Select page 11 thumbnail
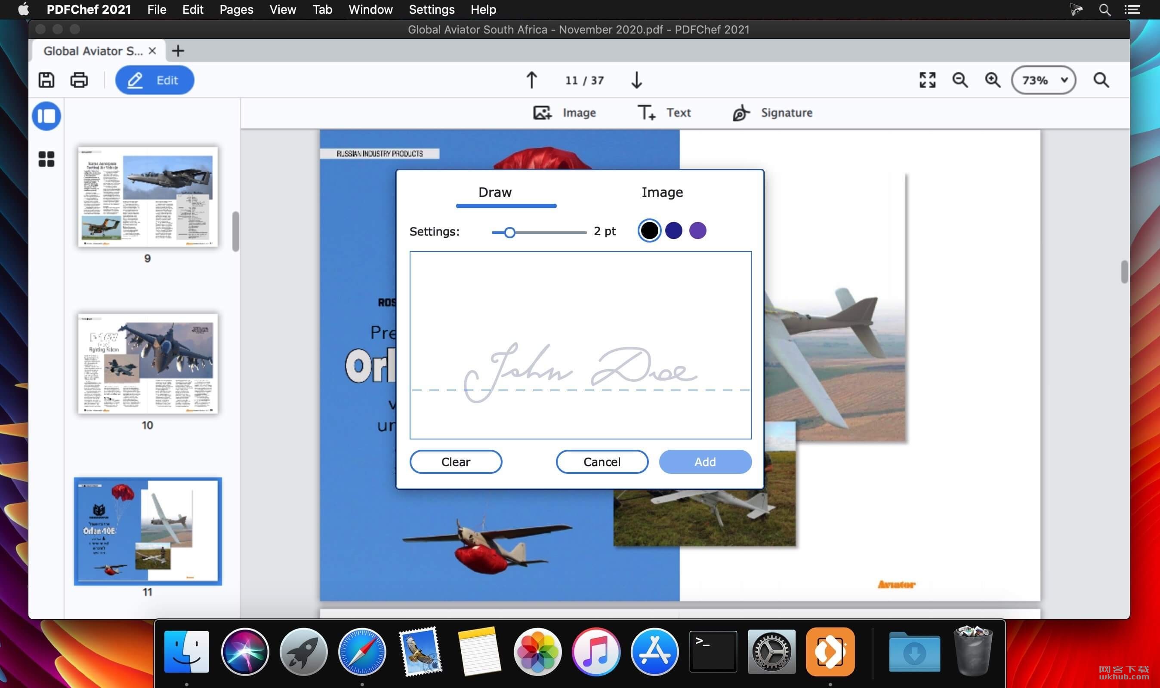1160x688 pixels. coord(148,531)
